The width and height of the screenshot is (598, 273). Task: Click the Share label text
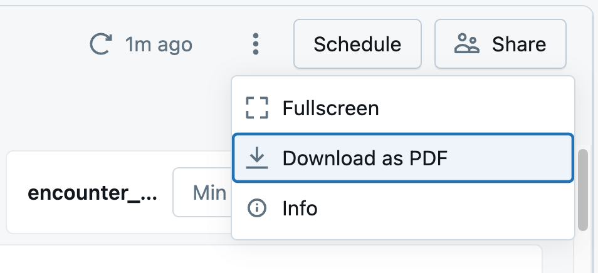(x=518, y=44)
